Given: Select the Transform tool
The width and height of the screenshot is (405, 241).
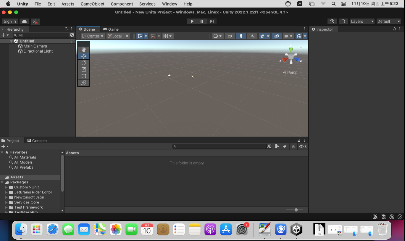Looking at the screenshot, I should pyautogui.click(x=84, y=83).
